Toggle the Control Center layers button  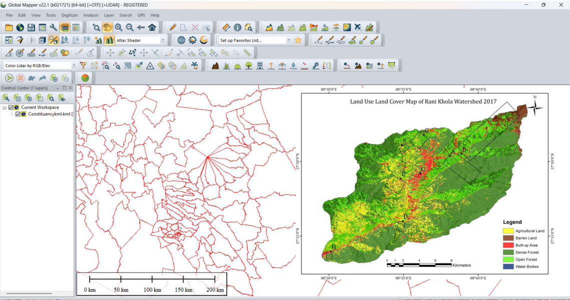pos(64,27)
